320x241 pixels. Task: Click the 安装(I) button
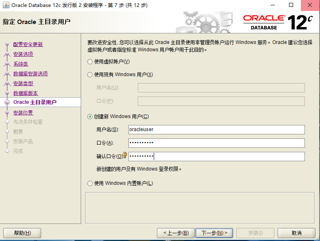(255, 233)
